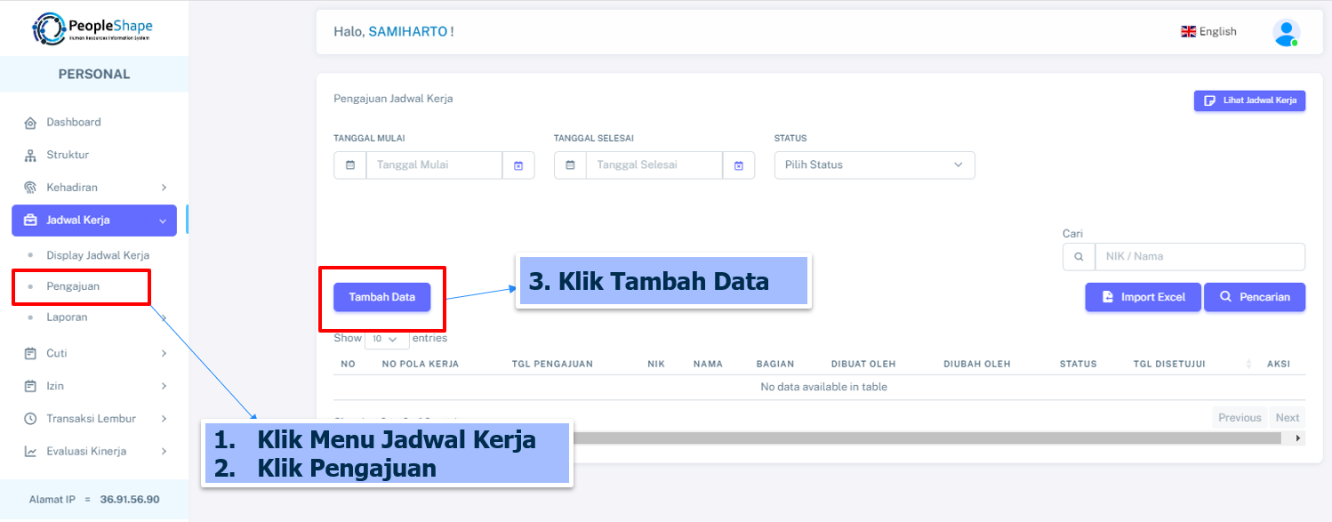Click the Dashboard home icon
Screen dimensions: 1332x522
click(x=30, y=123)
